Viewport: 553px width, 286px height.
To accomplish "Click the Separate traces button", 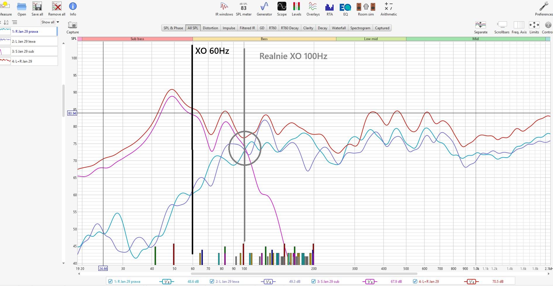I will (480, 27).
